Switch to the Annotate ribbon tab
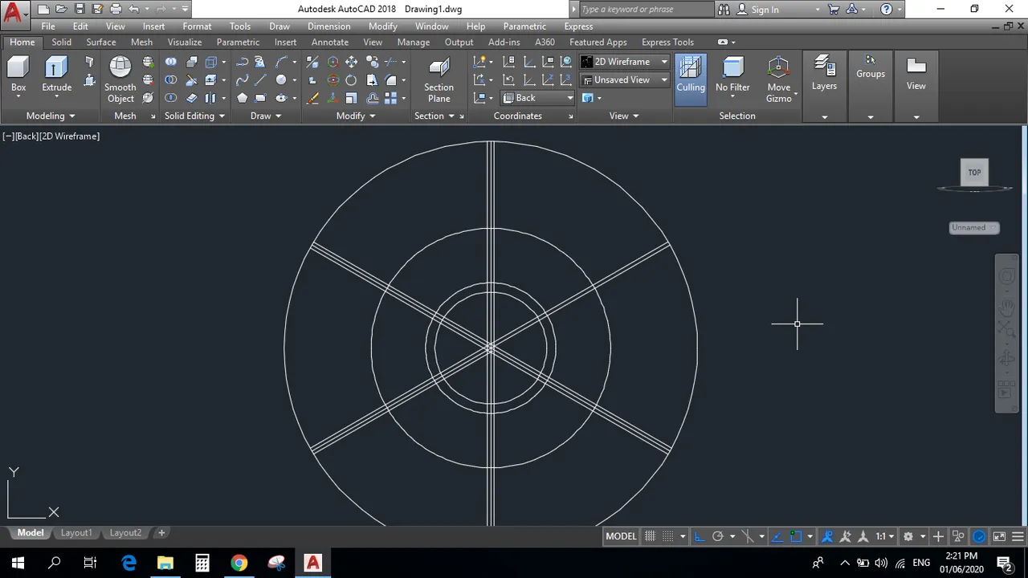 click(330, 42)
